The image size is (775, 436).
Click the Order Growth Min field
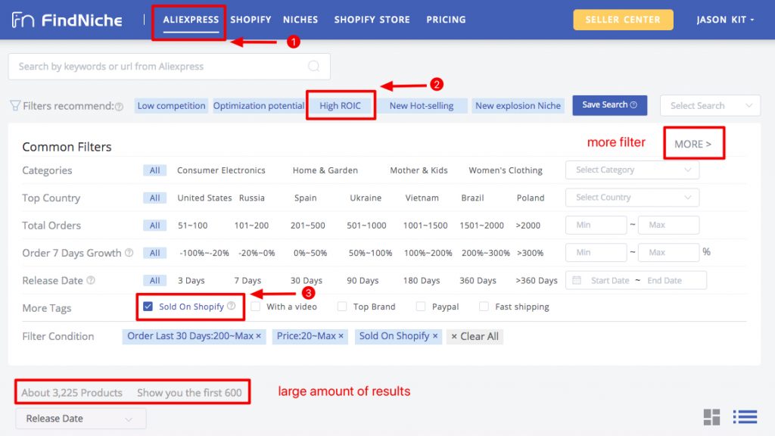596,253
